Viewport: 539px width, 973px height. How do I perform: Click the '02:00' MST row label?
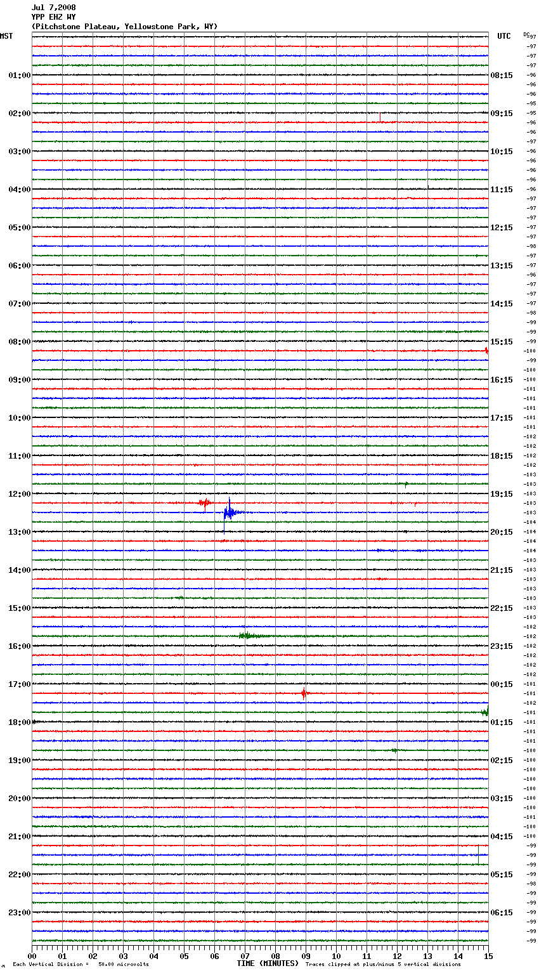pyautogui.click(x=19, y=114)
